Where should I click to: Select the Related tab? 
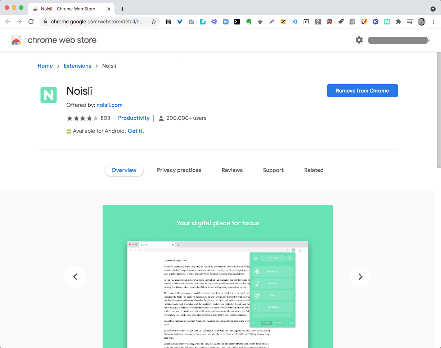pos(314,170)
